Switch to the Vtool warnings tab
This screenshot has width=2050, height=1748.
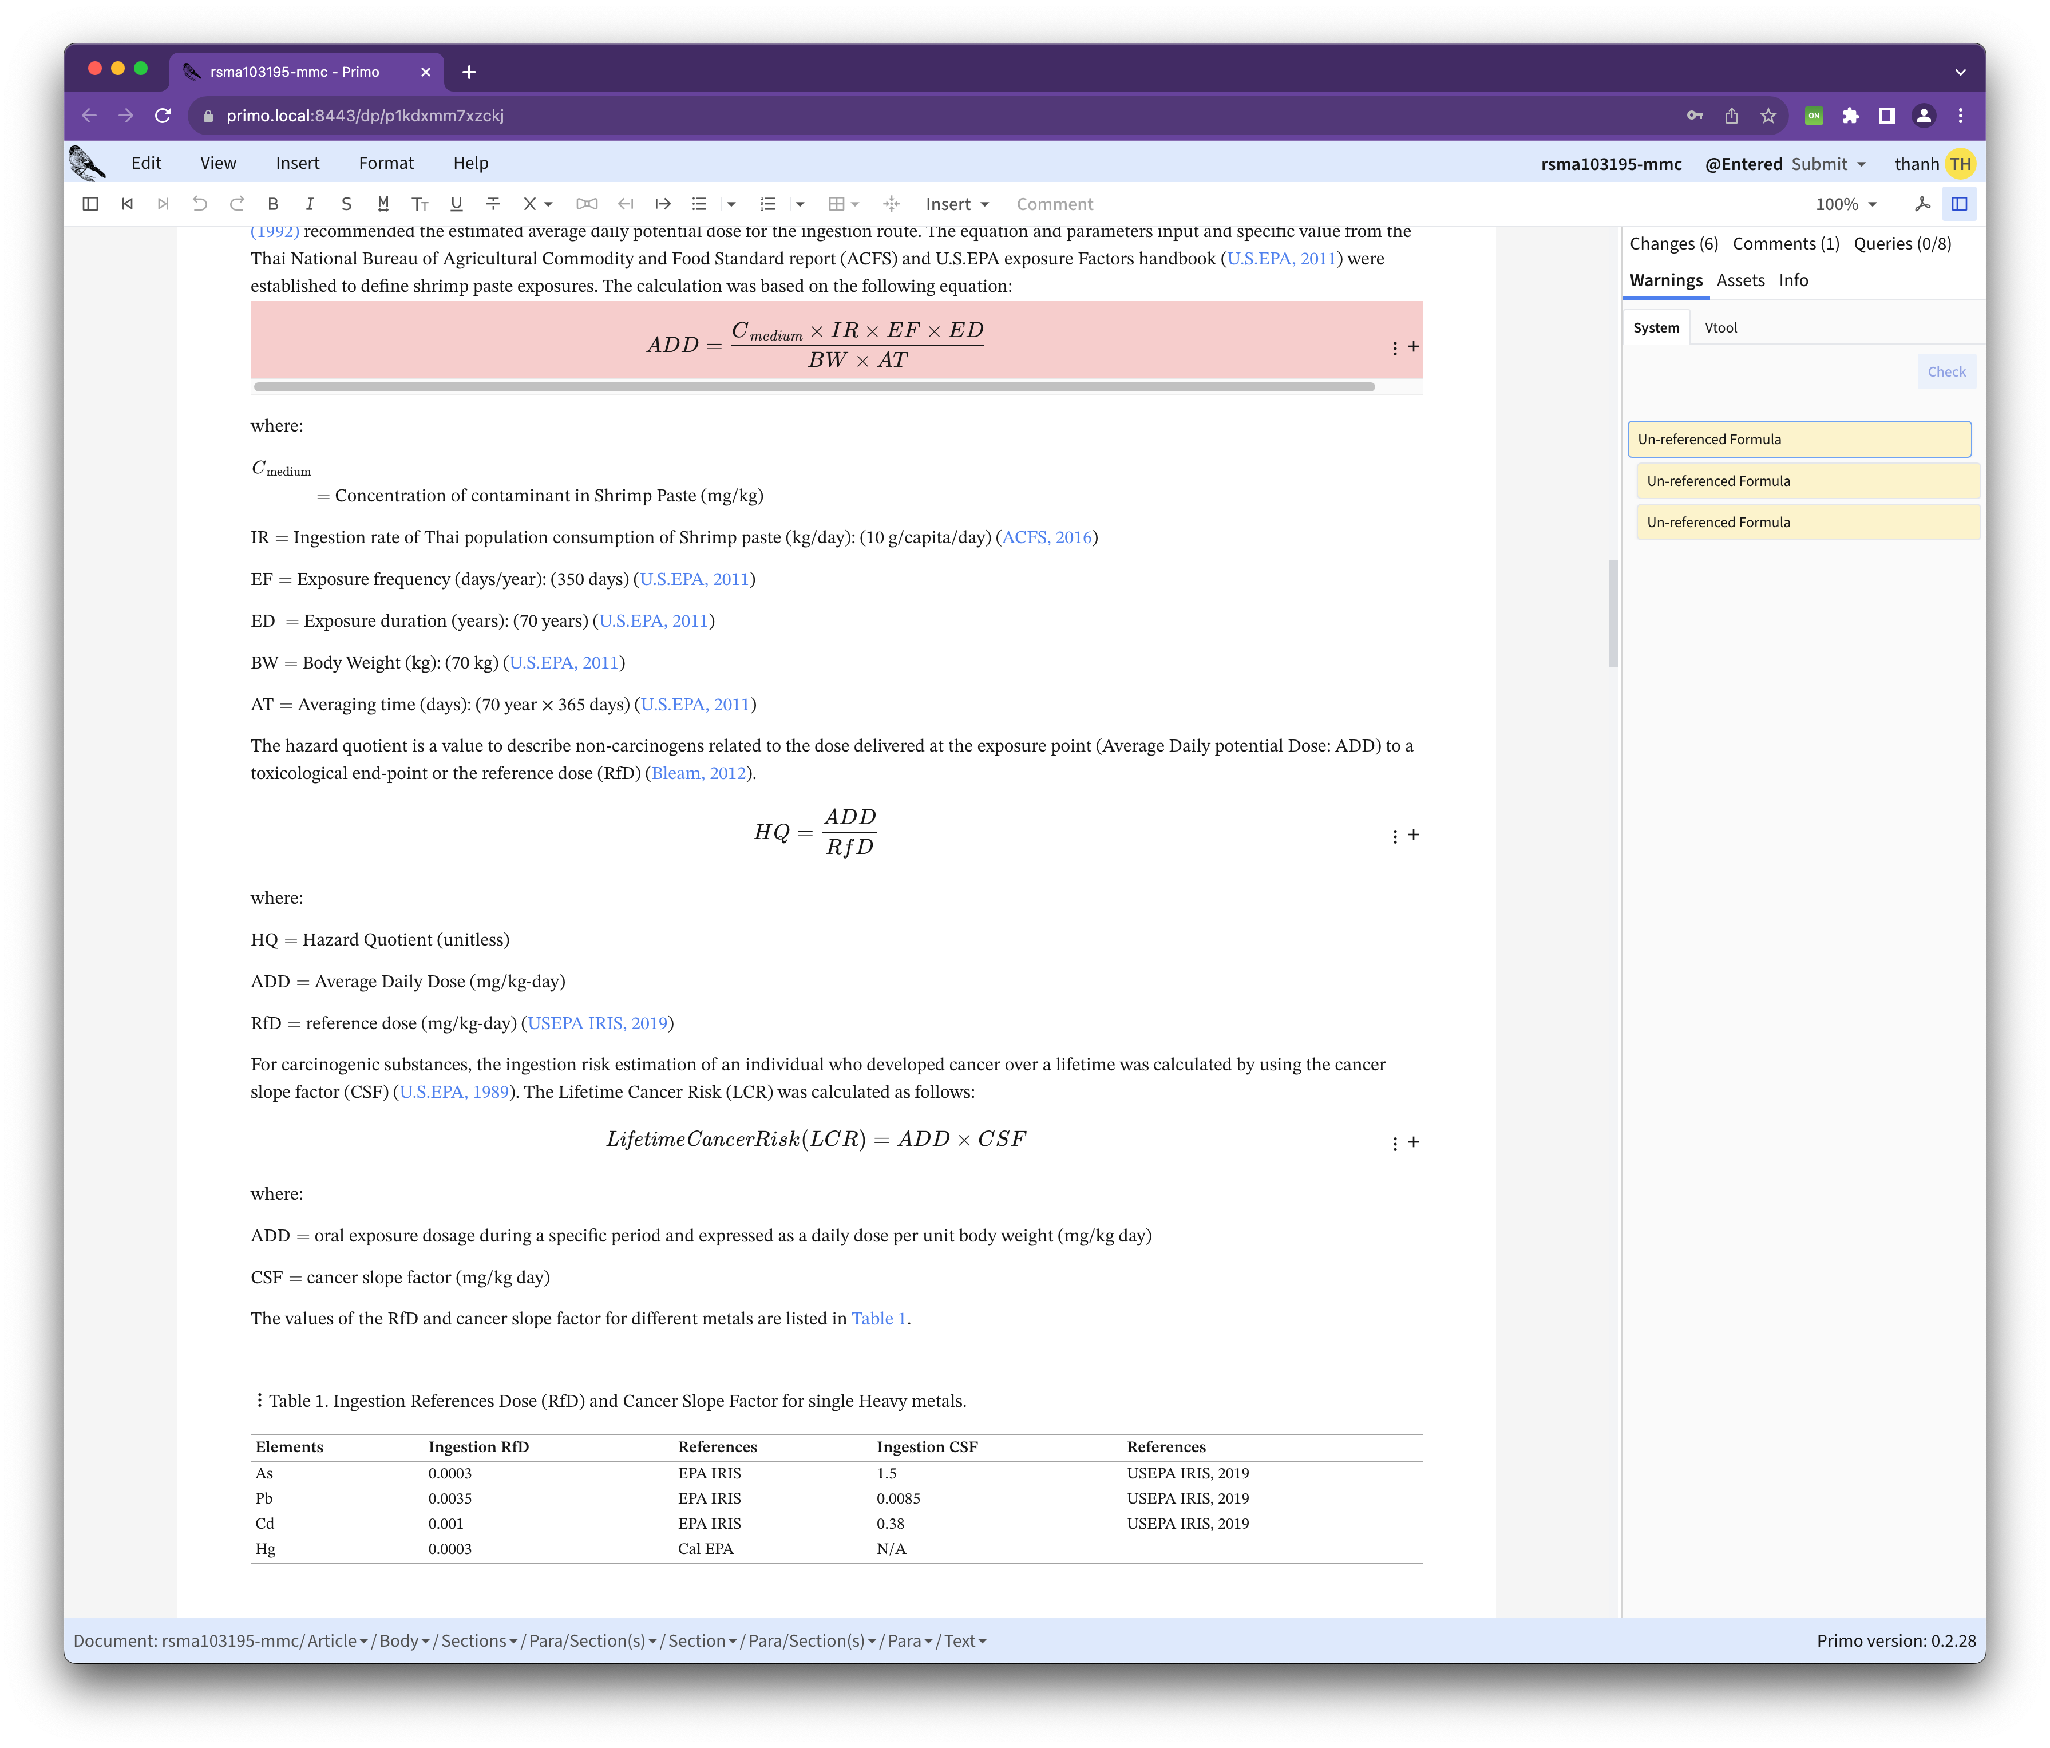[x=1720, y=327]
